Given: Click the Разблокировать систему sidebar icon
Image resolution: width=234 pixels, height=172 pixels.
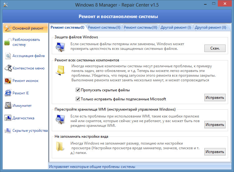Looking at the screenshot, I should click(7, 42).
